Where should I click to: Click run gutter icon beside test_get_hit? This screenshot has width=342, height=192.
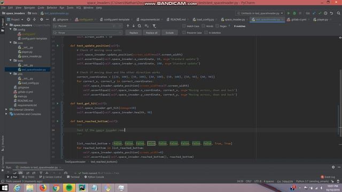[x=58, y=103]
